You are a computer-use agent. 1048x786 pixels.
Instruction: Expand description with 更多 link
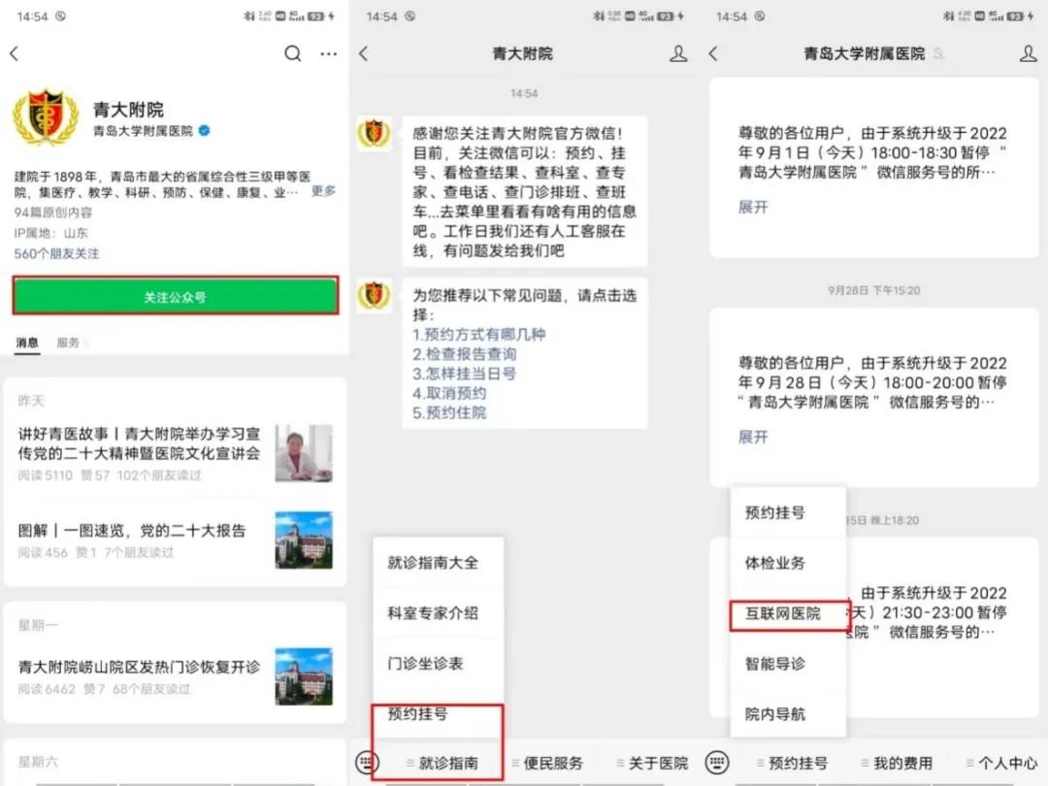tap(323, 191)
